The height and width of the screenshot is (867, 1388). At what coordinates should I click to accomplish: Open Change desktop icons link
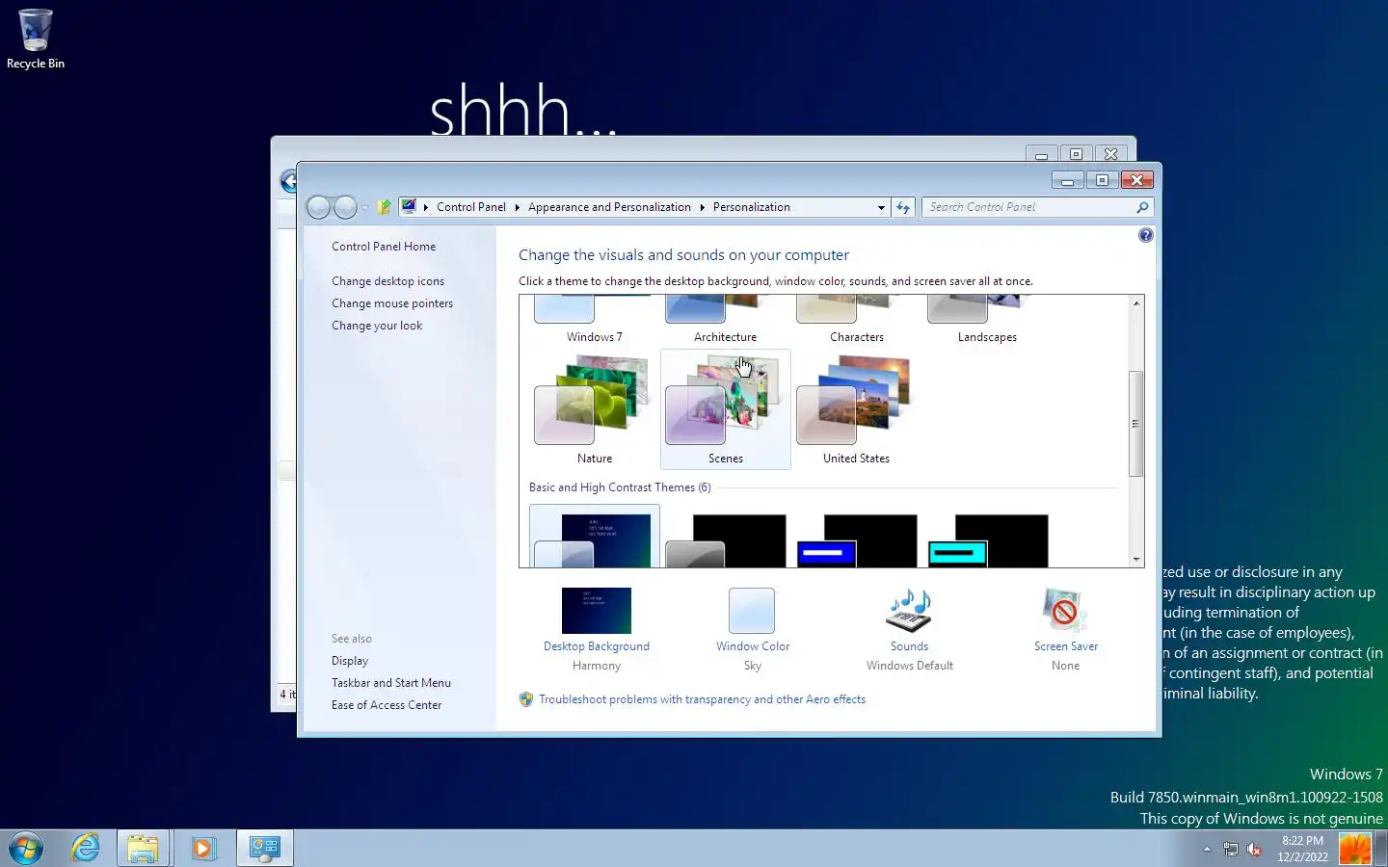pos(387,281)
